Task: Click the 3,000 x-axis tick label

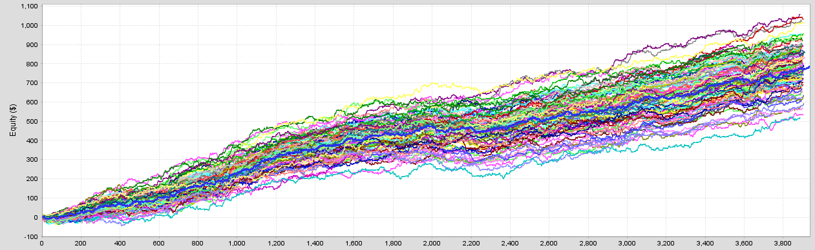Action: pyautogui.click(x=627, y=244)
